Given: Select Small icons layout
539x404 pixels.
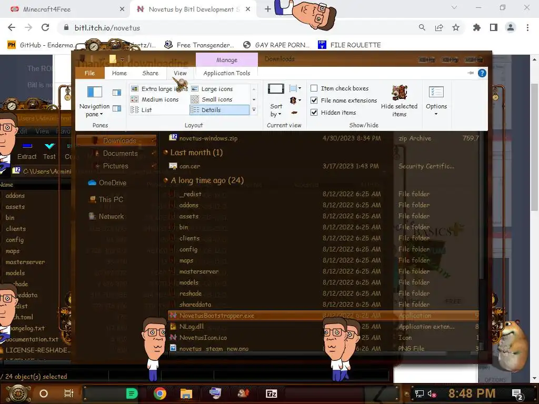Looking at the screenshot, I should point(212,99).
